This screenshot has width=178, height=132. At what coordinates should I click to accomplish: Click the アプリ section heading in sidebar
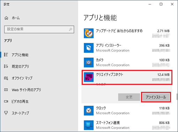click(8, 41)
